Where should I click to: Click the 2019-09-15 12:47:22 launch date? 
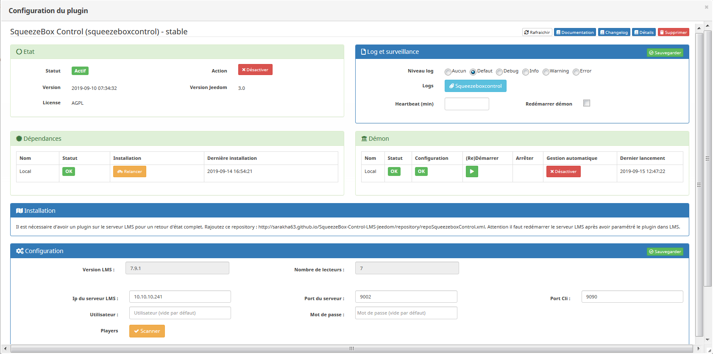point(643,171)
